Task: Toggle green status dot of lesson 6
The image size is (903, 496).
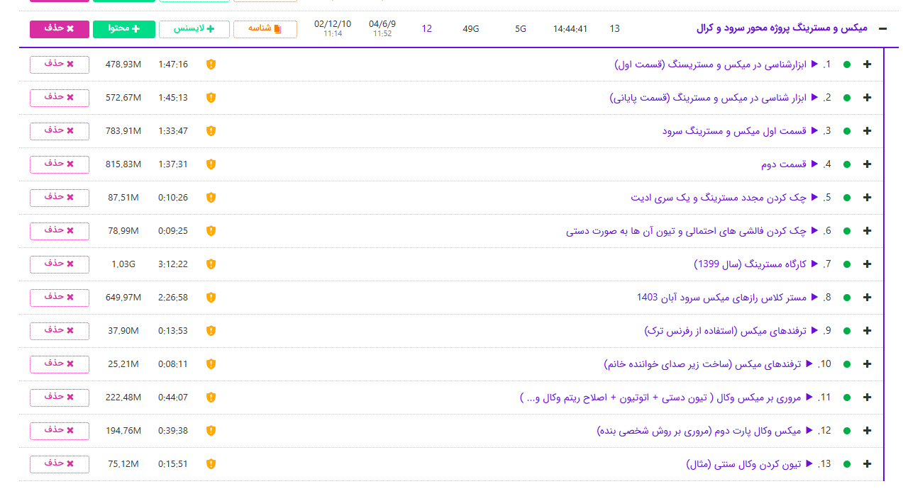Action: [847, 231]
